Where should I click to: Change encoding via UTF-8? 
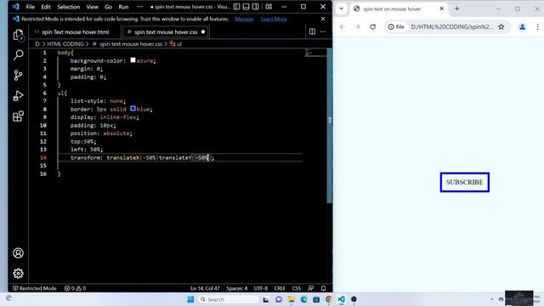(261, 288)
